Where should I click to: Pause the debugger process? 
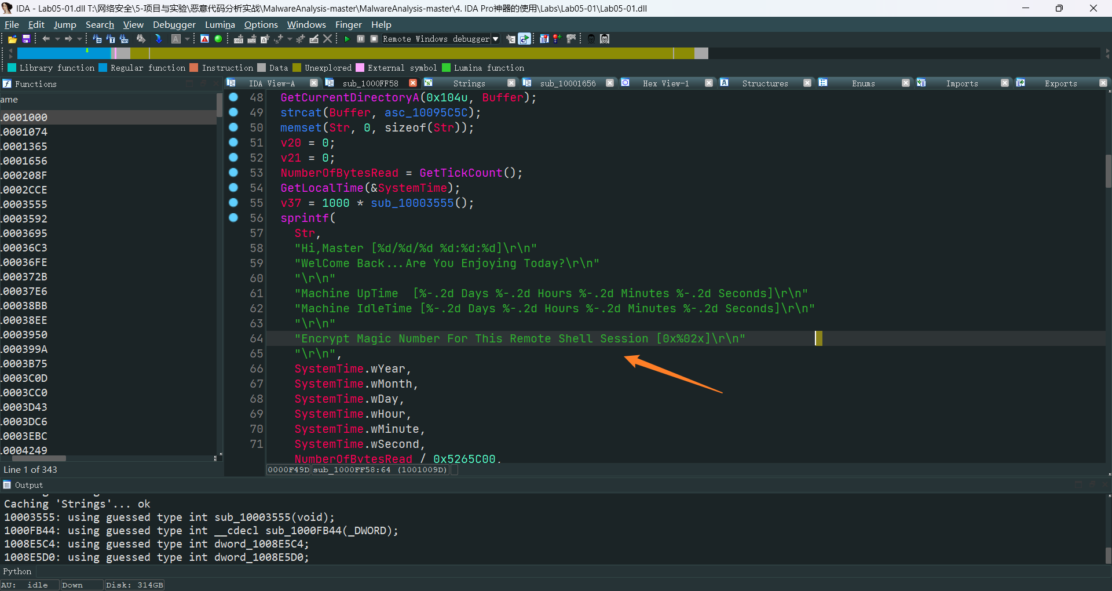click(361, 39)
